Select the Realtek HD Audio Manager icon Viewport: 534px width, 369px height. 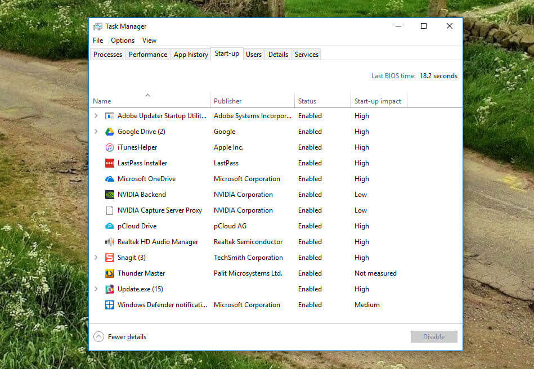tap(110, 241)
